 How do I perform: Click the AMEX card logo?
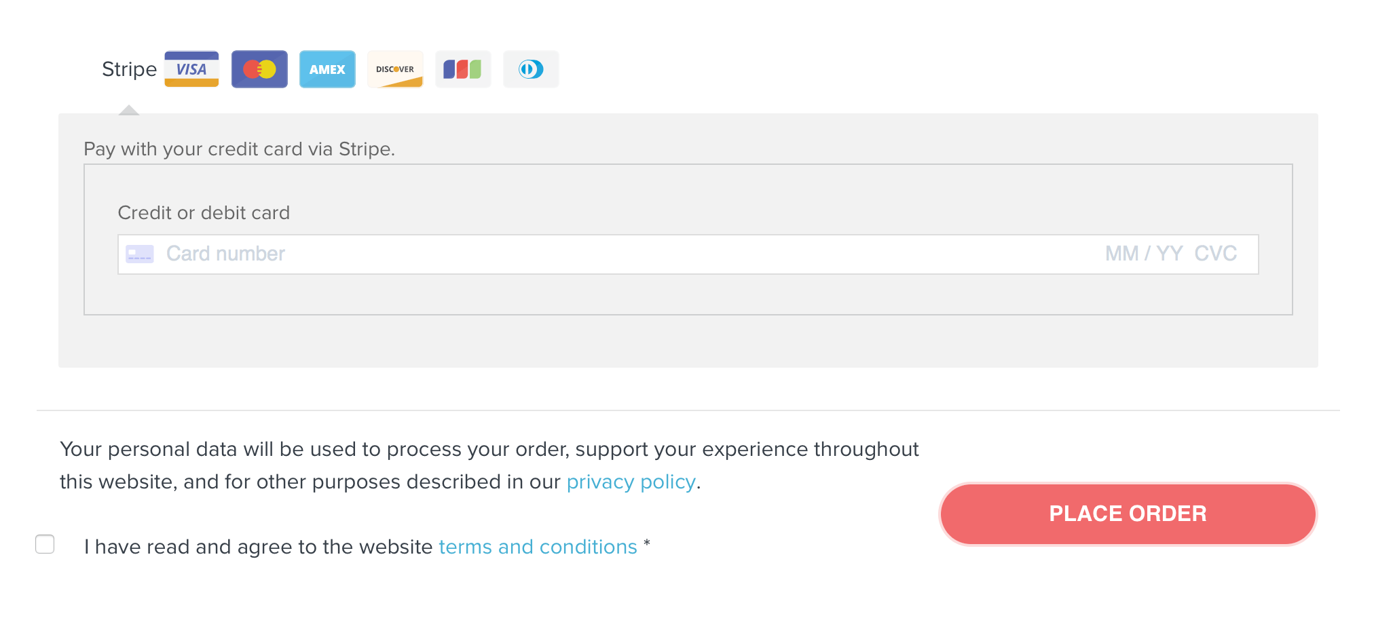point(327,69)
